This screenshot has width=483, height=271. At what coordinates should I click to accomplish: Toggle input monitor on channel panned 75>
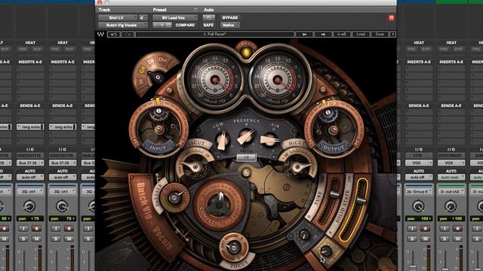[56, 228]
